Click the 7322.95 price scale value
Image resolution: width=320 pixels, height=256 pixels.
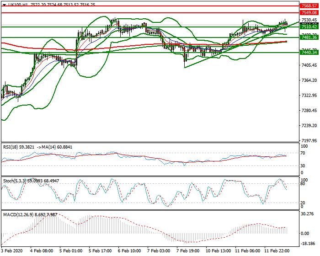[309, 96]
